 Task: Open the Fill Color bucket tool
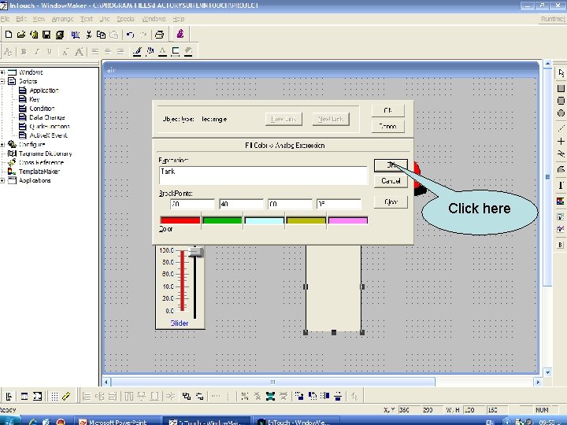pyautogui.click(x=150, y=52)
